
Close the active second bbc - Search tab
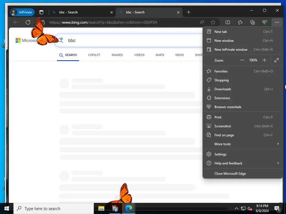click(178, 12)
